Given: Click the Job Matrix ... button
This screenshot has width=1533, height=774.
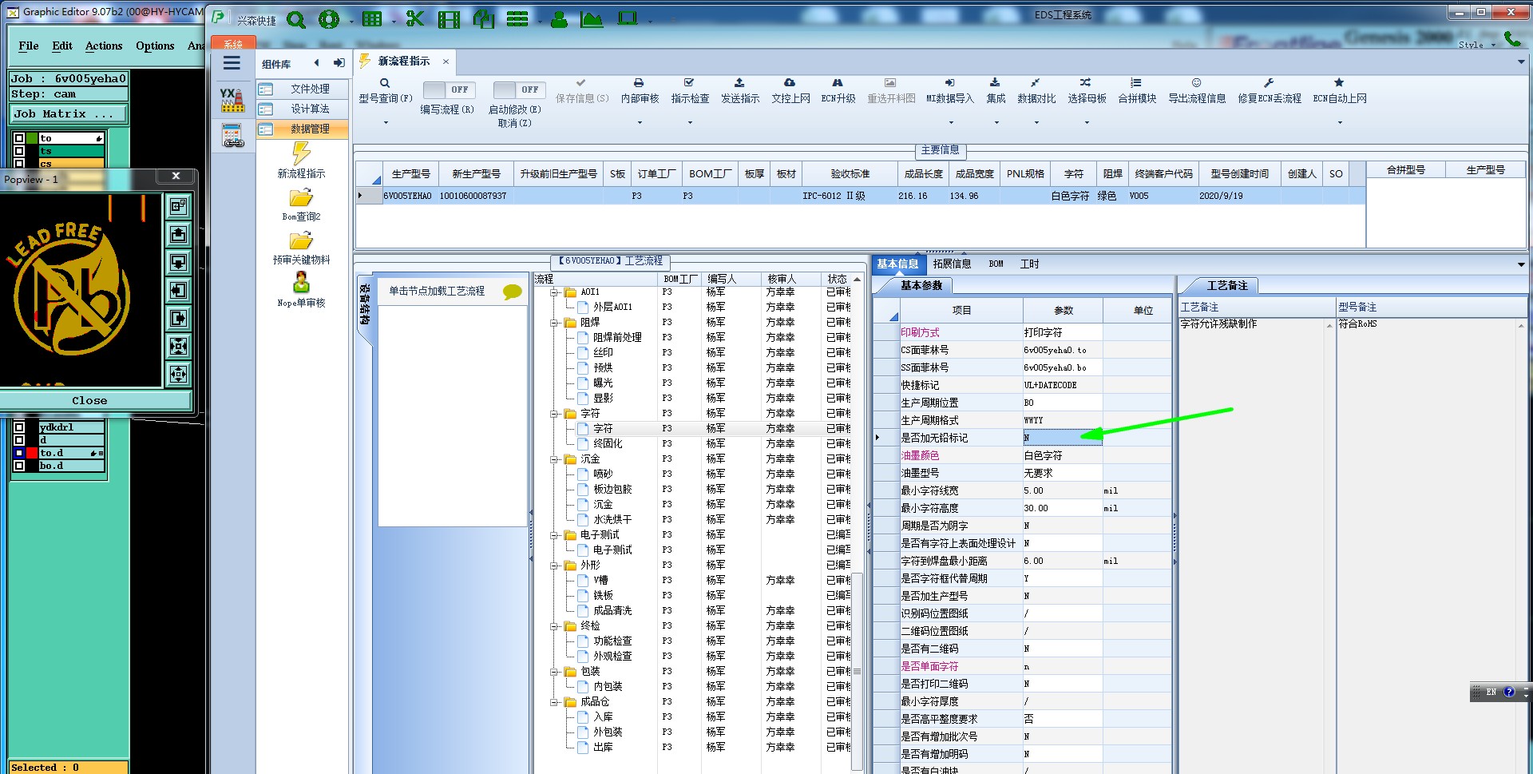Looking at the screenshot, I should coord(68,114).
